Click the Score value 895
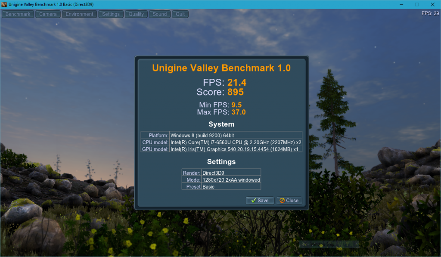 [x=236, y=92]
